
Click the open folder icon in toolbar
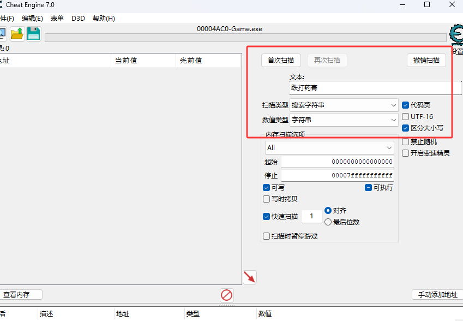point(17,34)
